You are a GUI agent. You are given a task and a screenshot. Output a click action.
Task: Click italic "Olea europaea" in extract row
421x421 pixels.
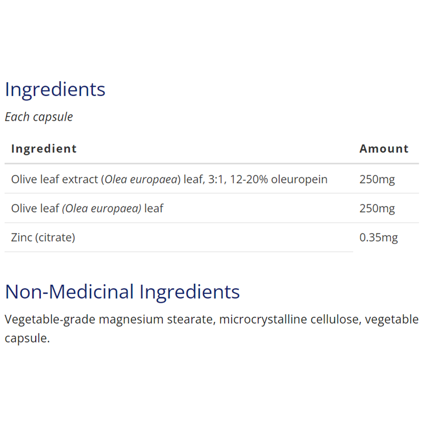pyautogui.click(x=141, y=179)
